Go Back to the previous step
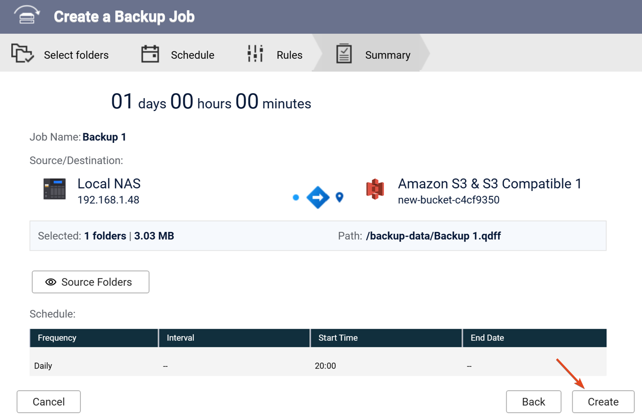The height and width of the screenshot is (420, 642). (533, 402)
